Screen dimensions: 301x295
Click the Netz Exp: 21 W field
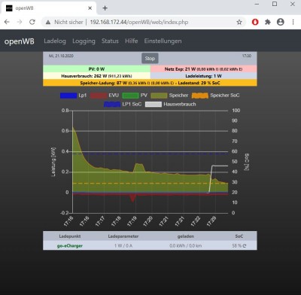pos(204,69)
